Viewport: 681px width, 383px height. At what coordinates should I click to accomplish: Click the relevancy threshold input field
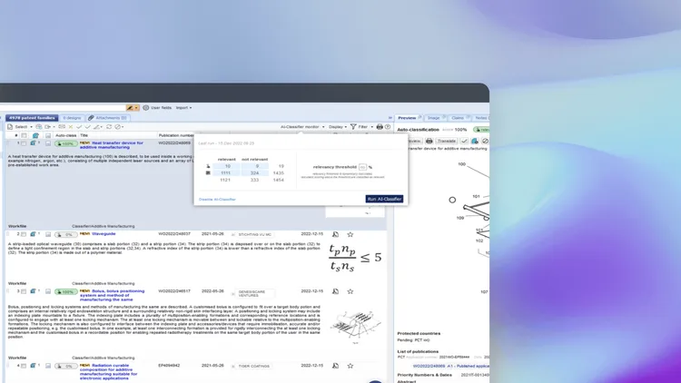click(x=362, y=167)
